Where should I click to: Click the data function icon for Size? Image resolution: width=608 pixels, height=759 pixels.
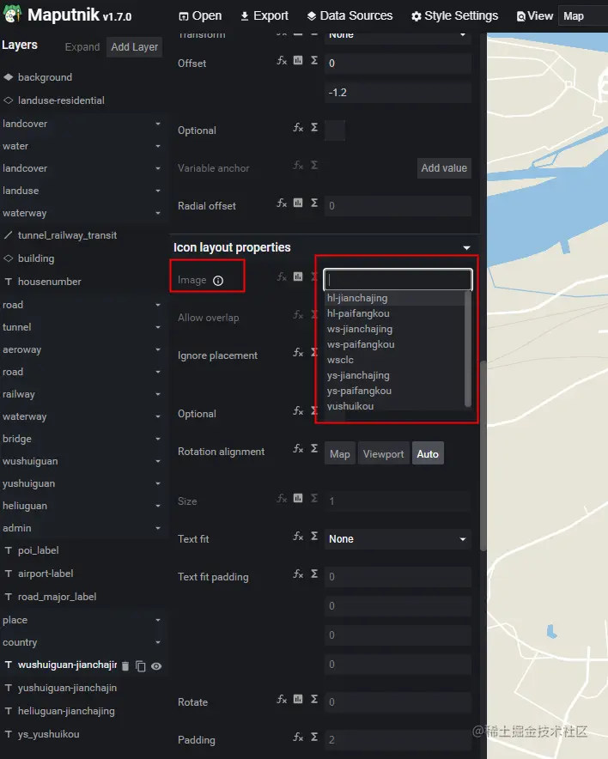pos(298,498)
